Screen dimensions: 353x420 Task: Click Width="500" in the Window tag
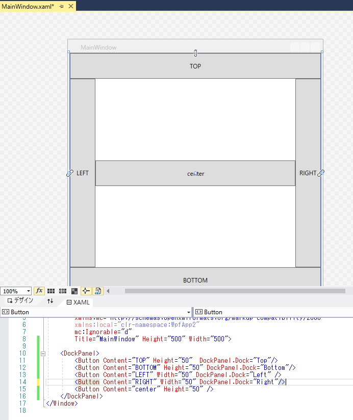tap(208, 339)
